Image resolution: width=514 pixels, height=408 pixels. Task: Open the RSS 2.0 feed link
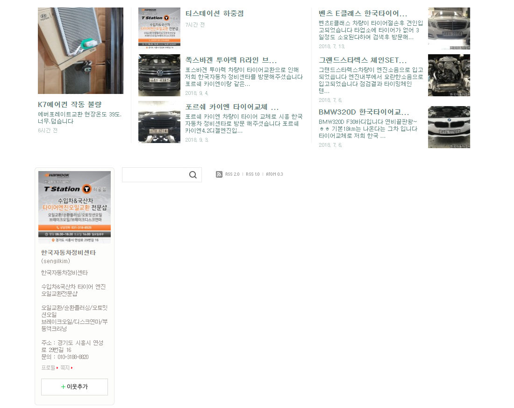tap(232, 174)
